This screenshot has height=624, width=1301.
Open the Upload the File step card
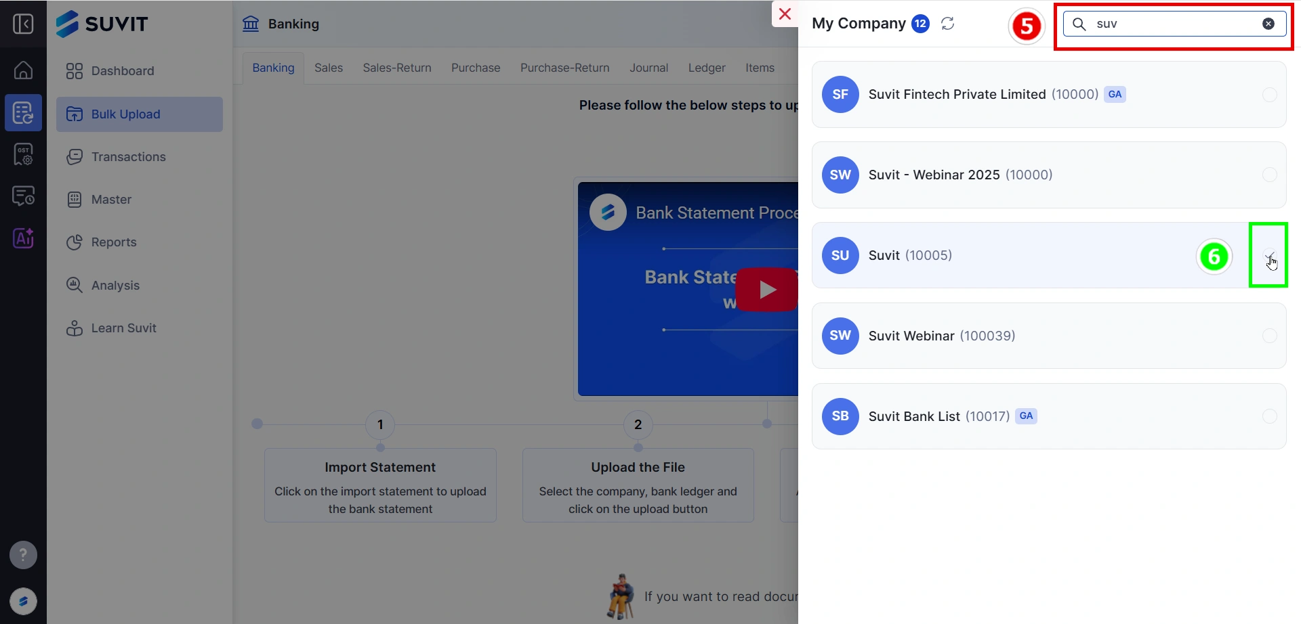[x=638, y=485]
